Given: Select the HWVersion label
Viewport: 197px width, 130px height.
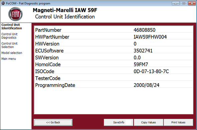Looking at the screenshot, I should 47,44.
